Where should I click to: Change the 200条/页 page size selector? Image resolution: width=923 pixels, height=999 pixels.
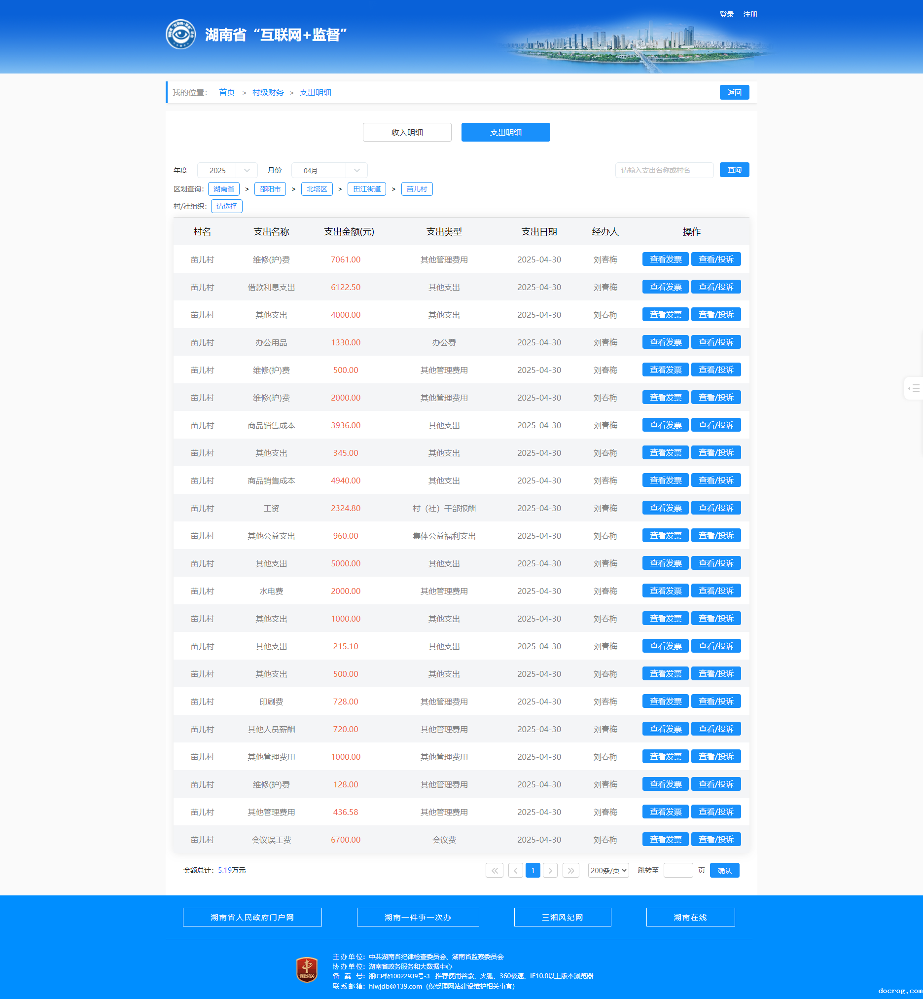coord(608,870)
